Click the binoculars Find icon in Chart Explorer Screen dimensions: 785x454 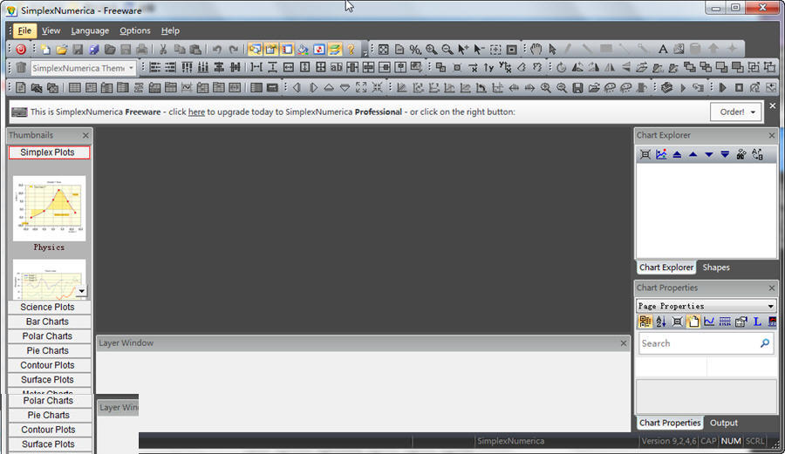[x=741, y=154]
